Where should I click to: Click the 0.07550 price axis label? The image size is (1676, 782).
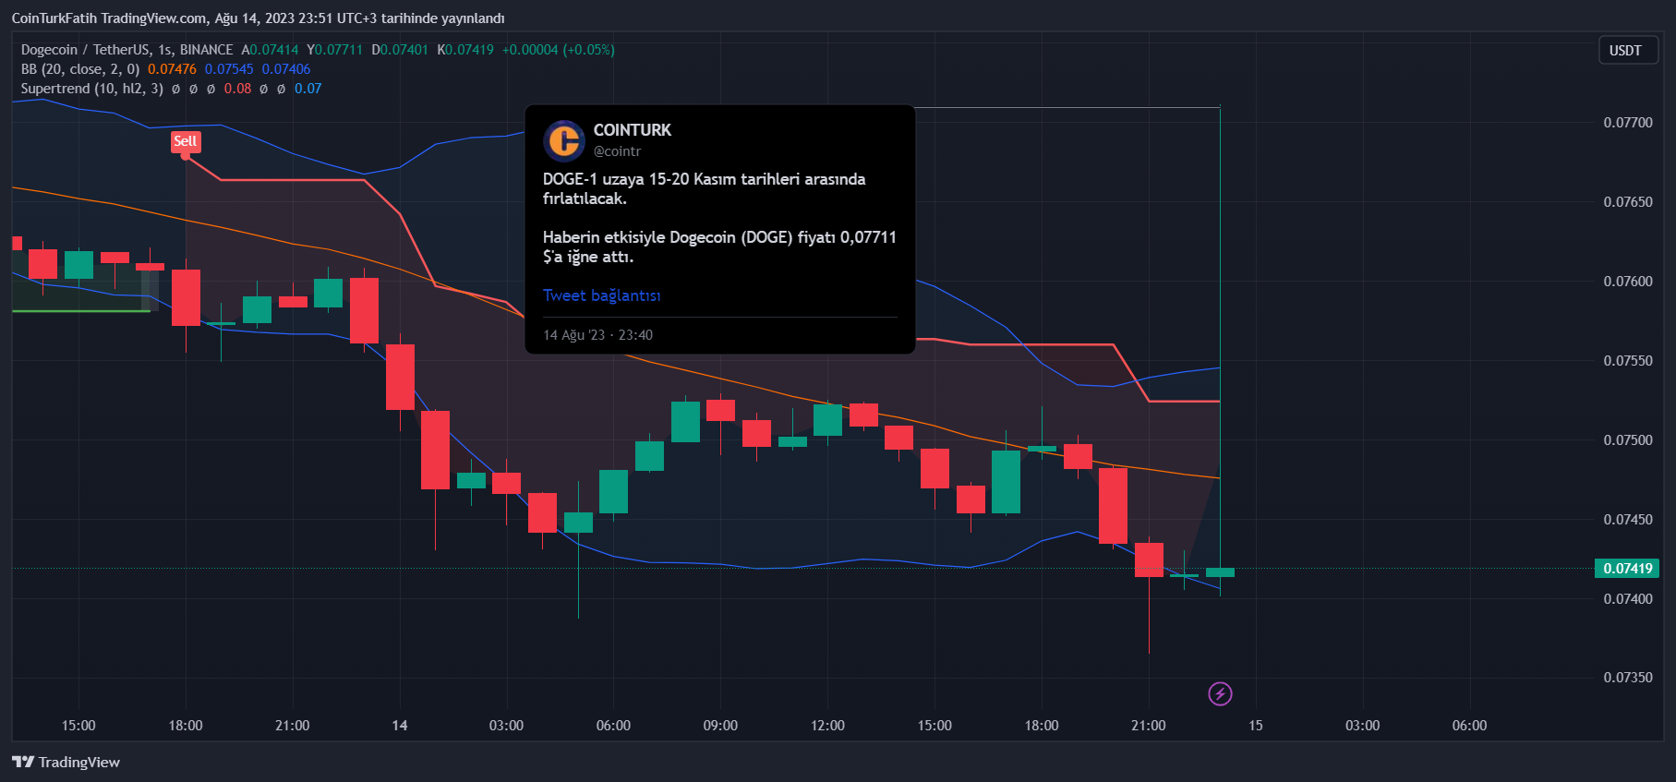[1628, 361]
